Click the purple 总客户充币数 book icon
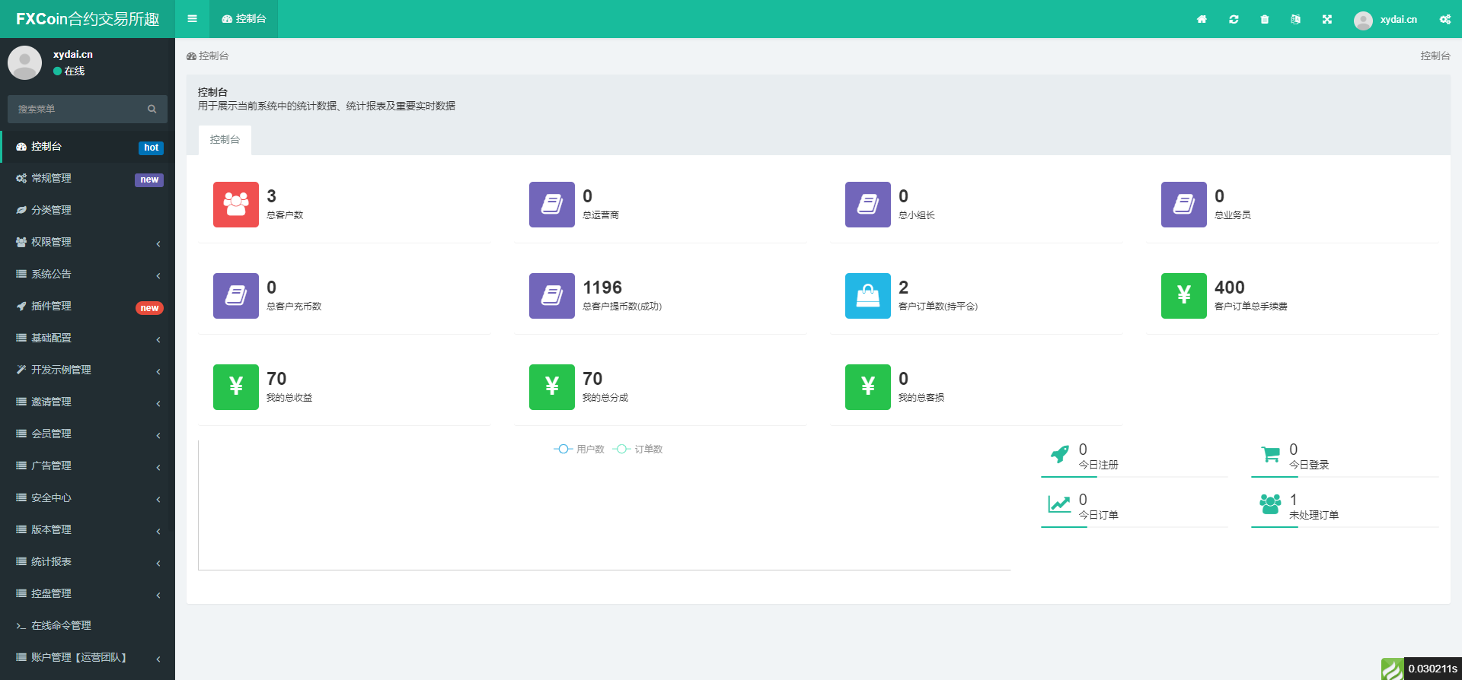This screenshot has width=1462, height=680. coord(236,296)
